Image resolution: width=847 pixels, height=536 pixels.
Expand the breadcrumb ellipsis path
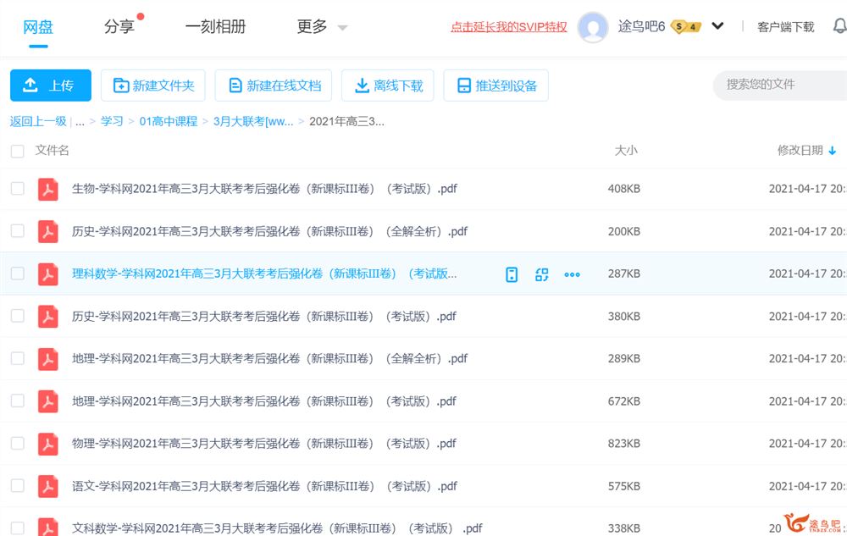80,122
